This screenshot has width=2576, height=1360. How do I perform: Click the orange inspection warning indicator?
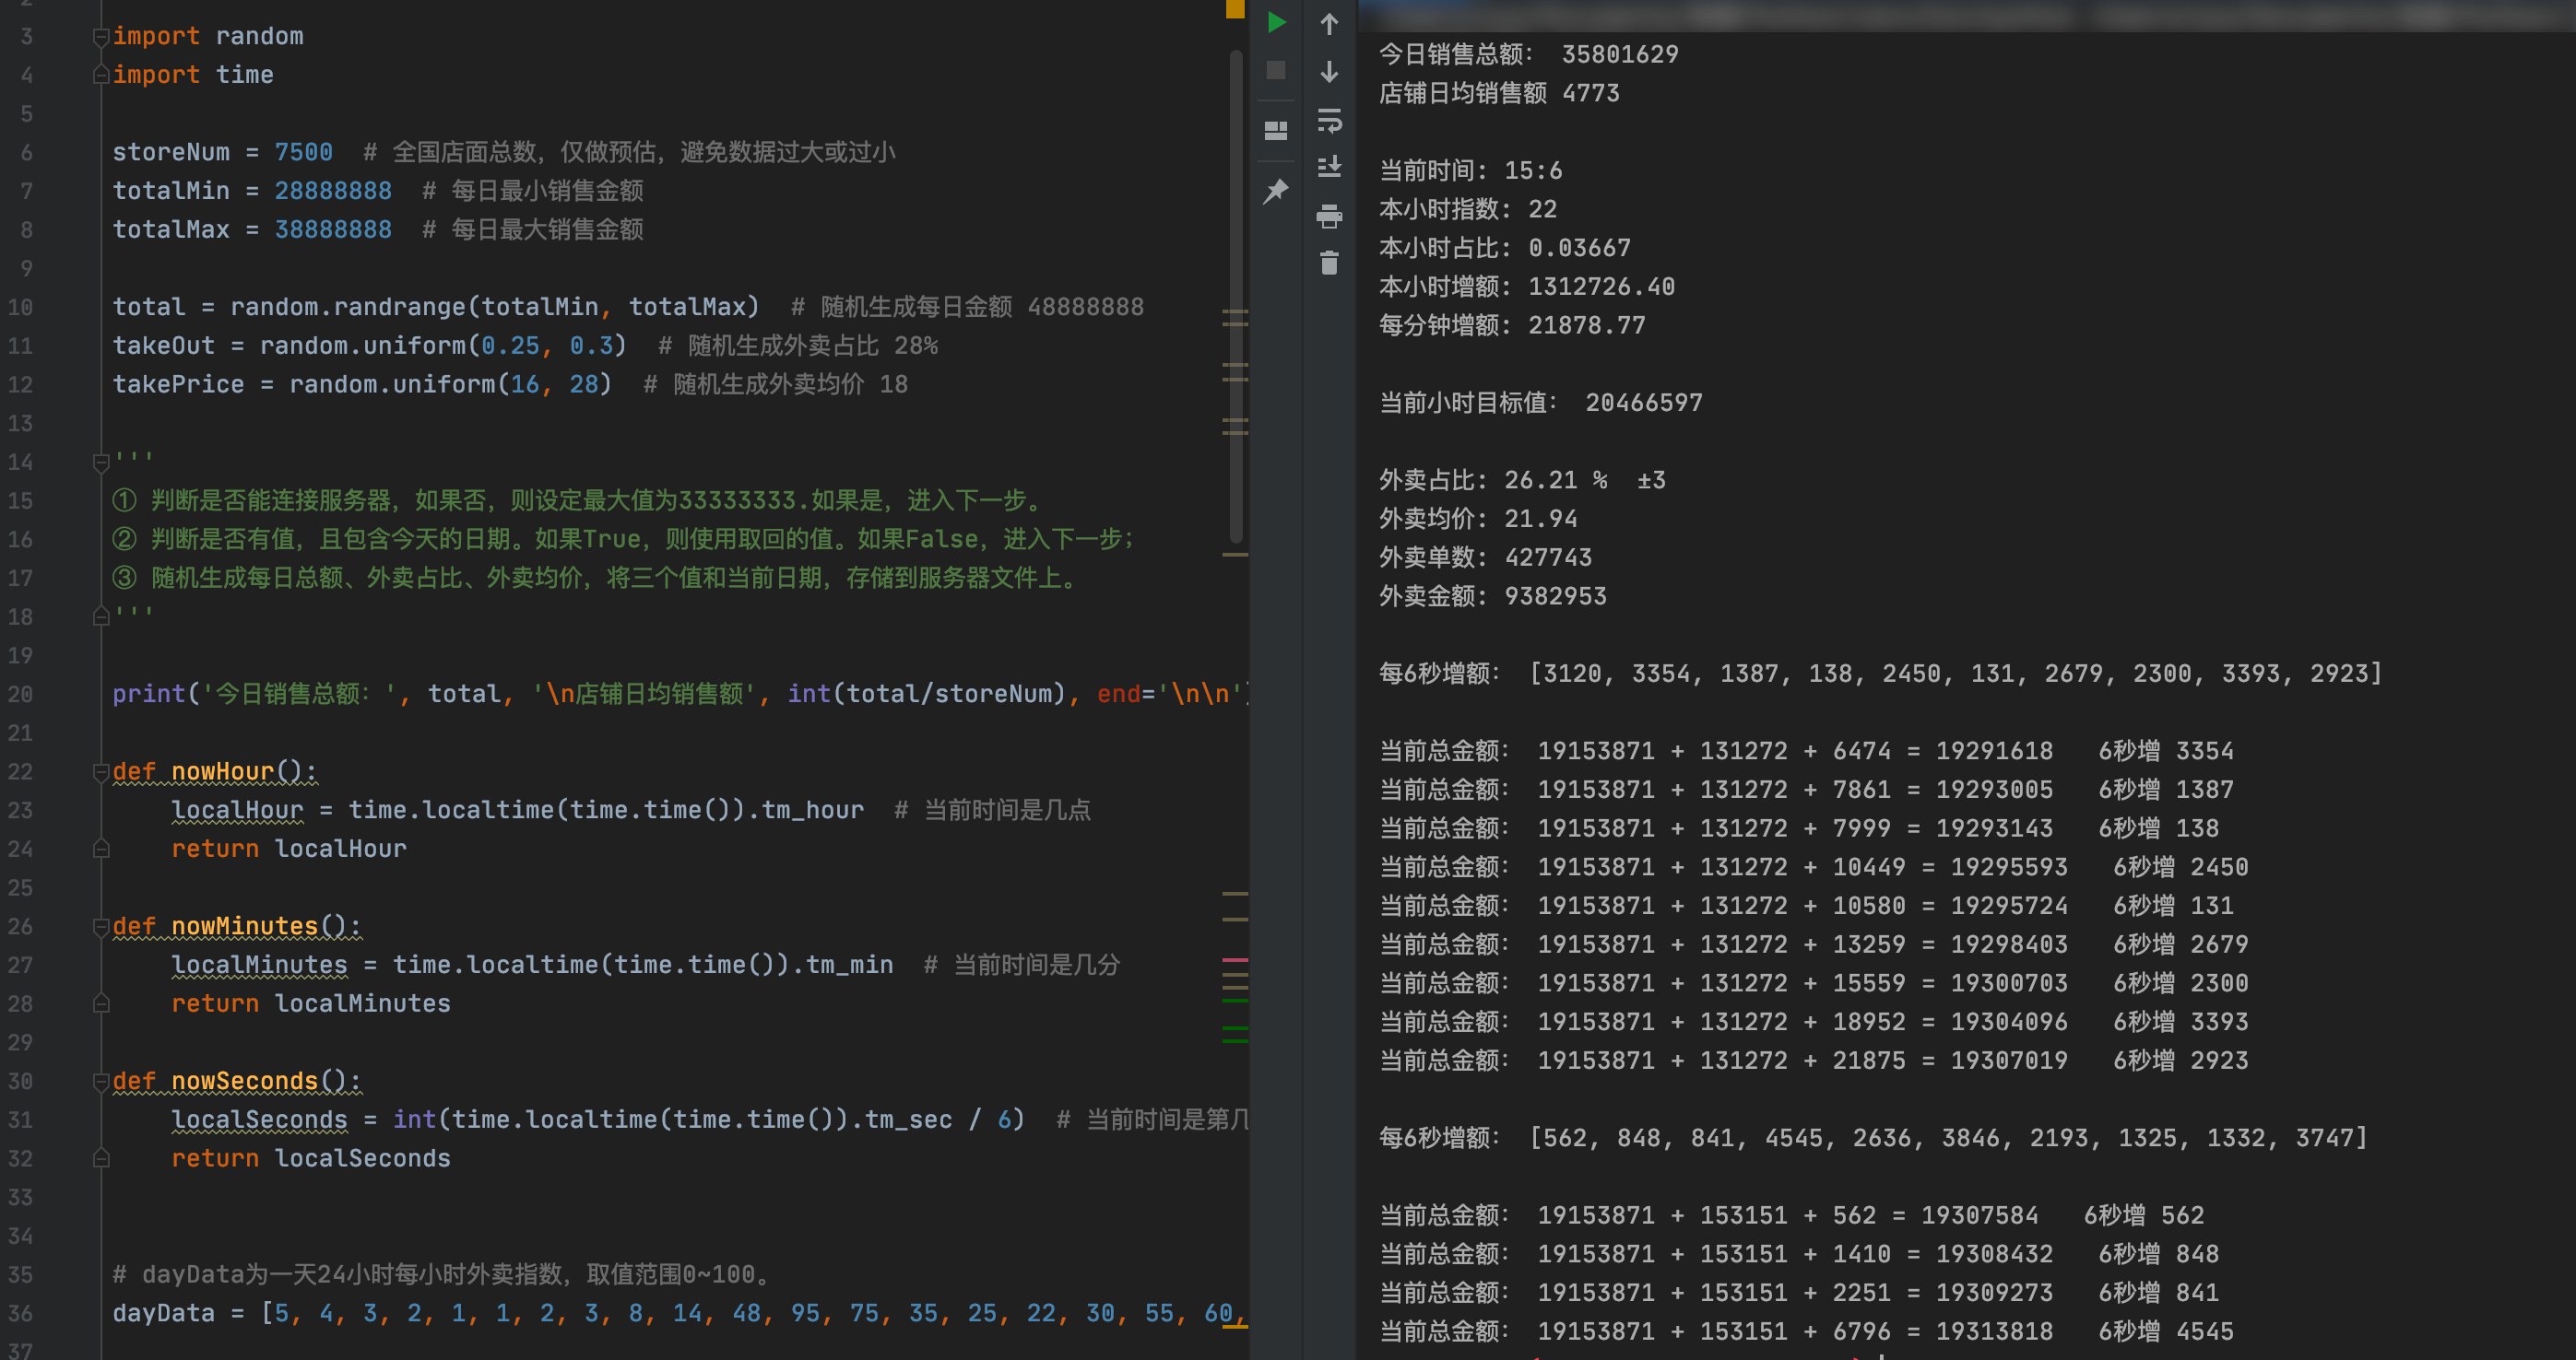pyautogui.click(x=1235, y=8)
